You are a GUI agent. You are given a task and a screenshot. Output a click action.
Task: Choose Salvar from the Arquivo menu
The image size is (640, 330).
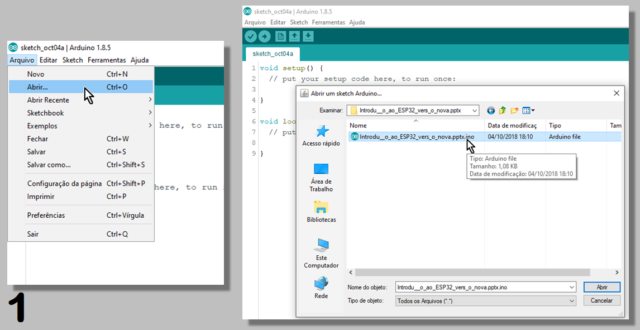[81, 152]
